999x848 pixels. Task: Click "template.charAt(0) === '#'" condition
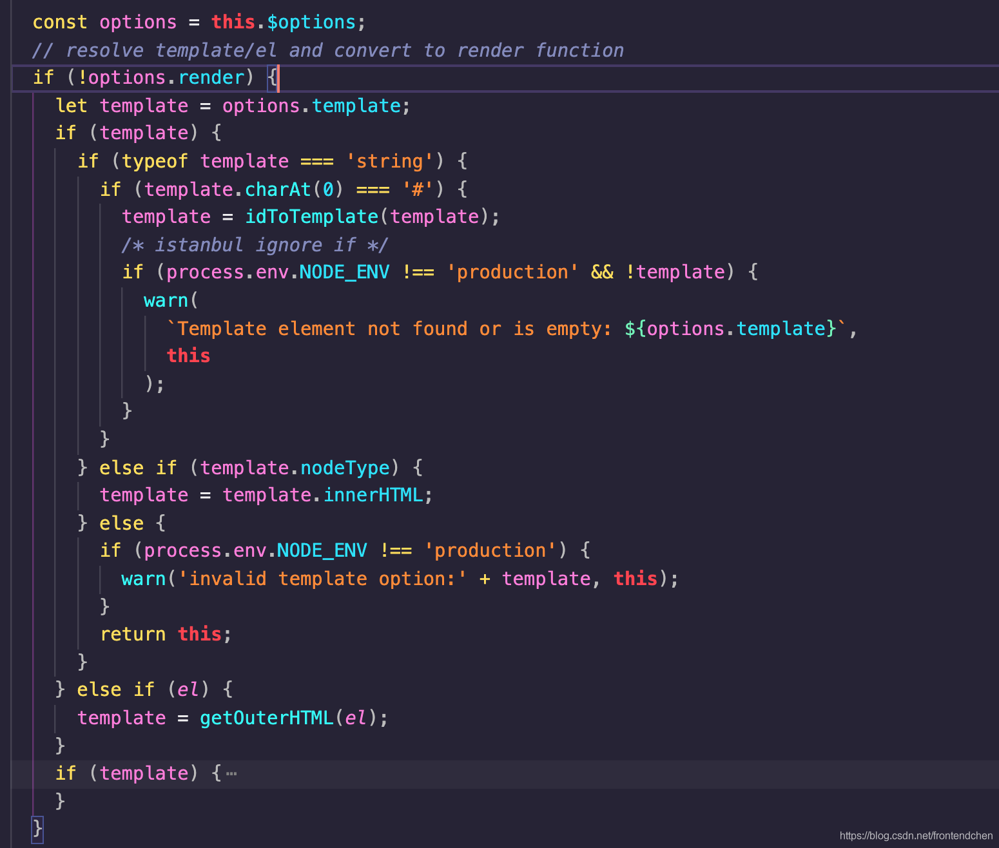click(290, 189)
